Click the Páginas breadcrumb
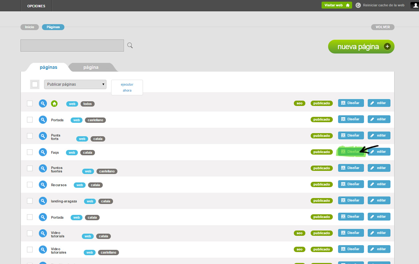Viewport: 419px width, 264px height. coord(53,27)
